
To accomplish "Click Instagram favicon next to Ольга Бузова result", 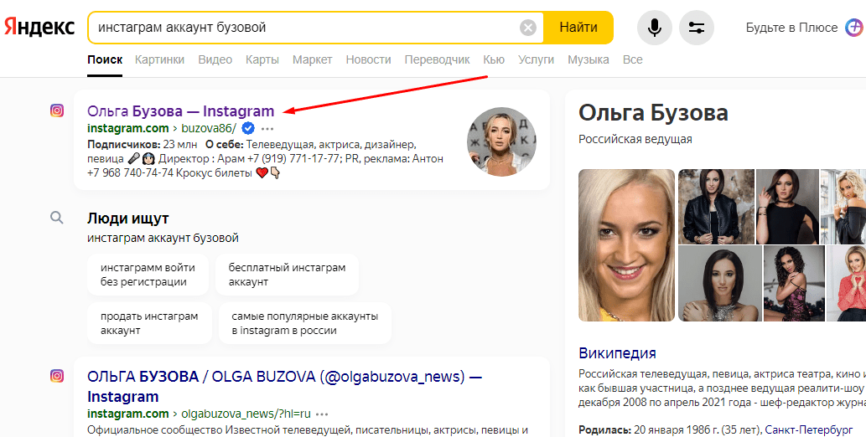I will click(57, 111).
